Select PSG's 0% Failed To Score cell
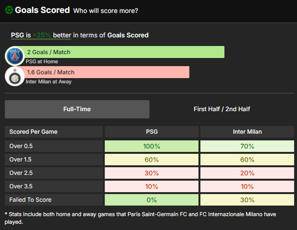This screenshot has width=297, height=230. (151, 200)
